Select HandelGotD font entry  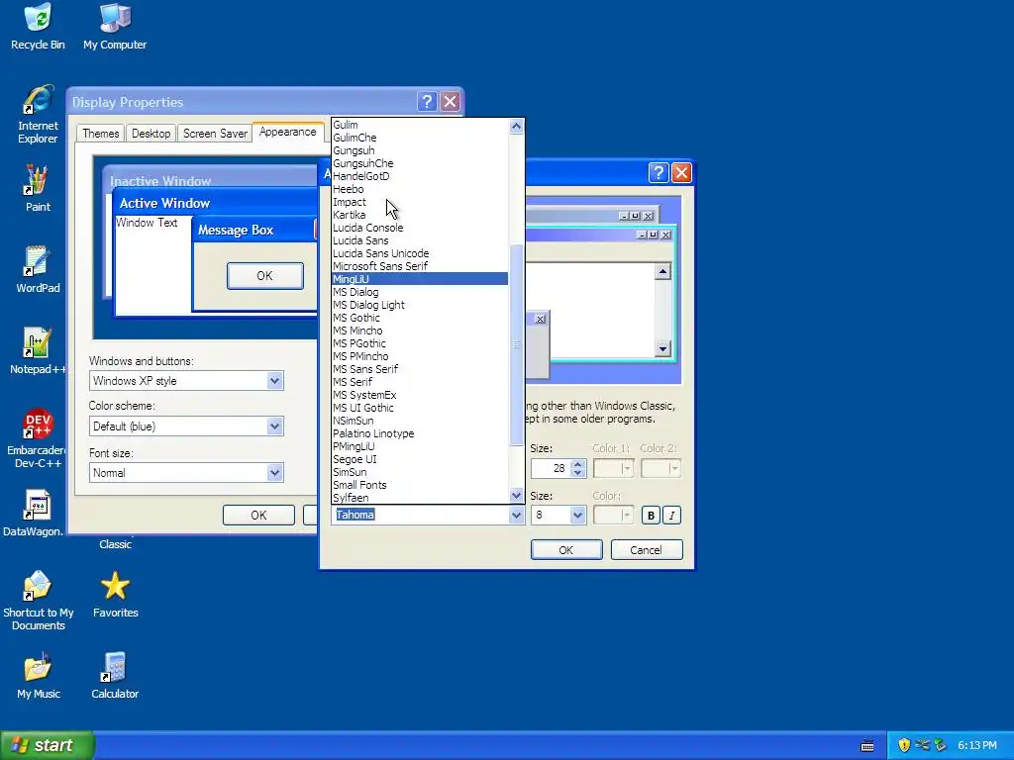coord(420,176)
